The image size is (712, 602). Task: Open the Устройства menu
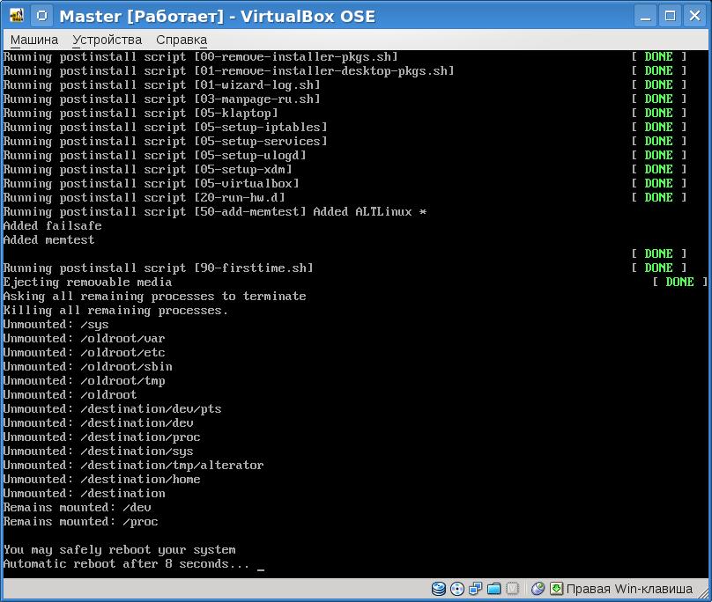107,40
